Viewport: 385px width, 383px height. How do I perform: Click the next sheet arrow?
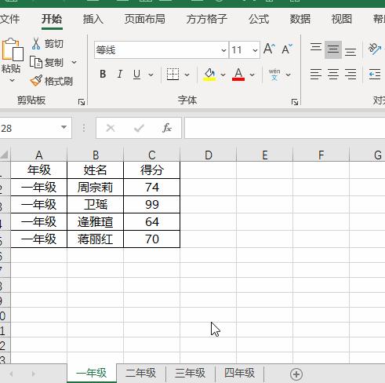coord(33,374)
